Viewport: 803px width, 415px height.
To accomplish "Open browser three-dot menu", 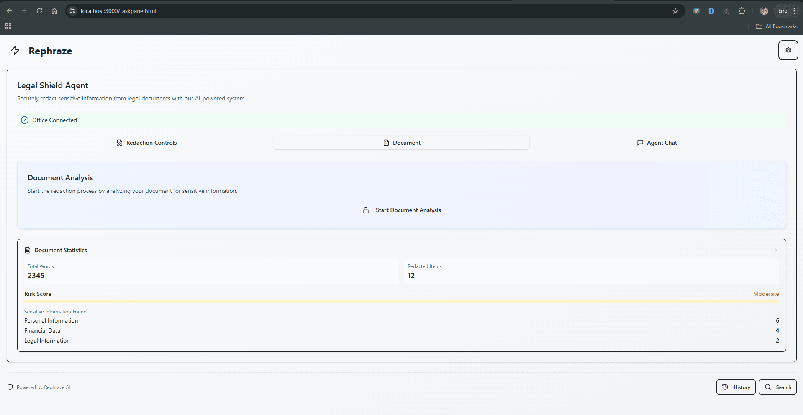I will click(794, 11).
